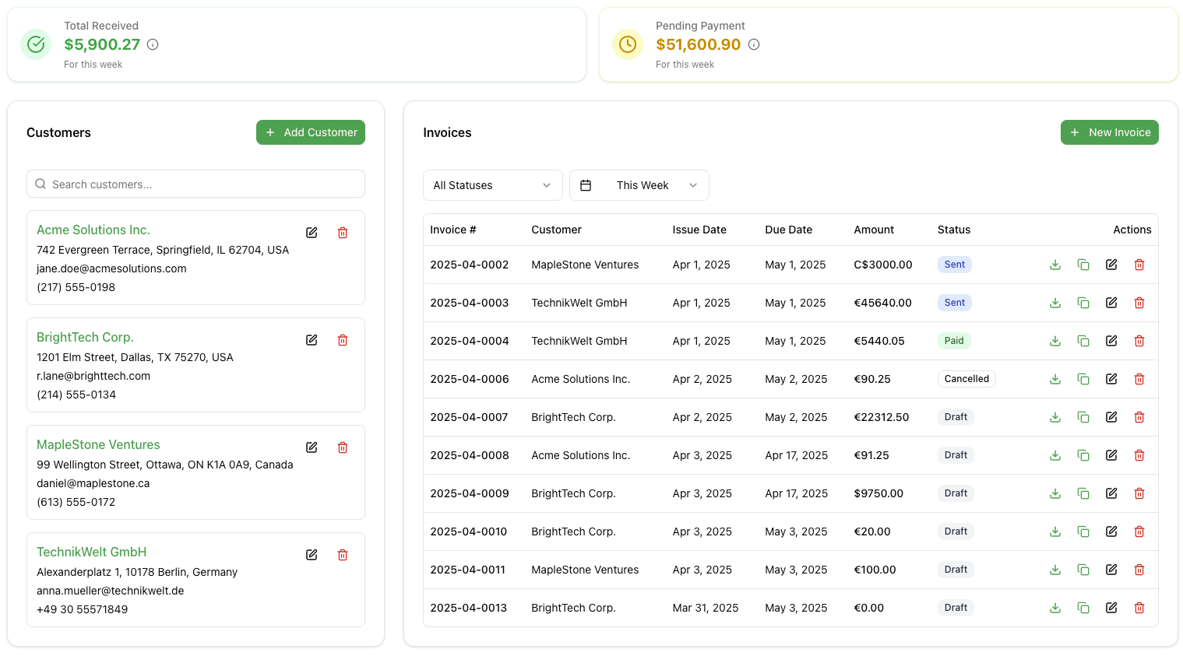The height and width of the screenshot is (656, 1183).
Task: Delete TechnikWelt GmbH customer
Action: [x=343, y=555]
